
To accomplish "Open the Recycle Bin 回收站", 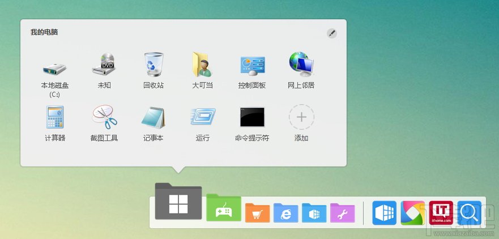I will tap(153, 65).
